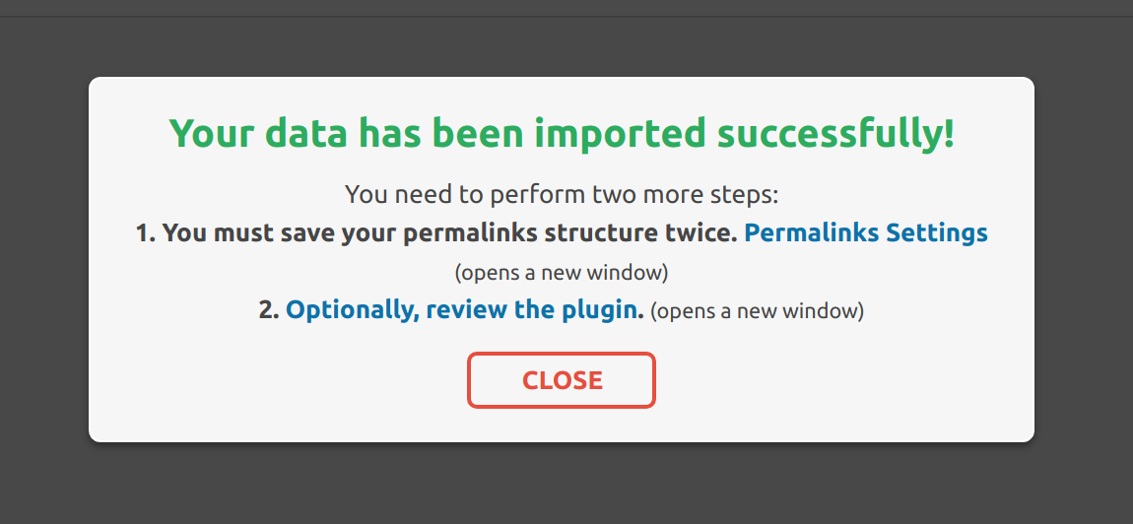
Task: Click '(opens a new window)' note below Permalinks Settings
Action: (x=562, y=271)
